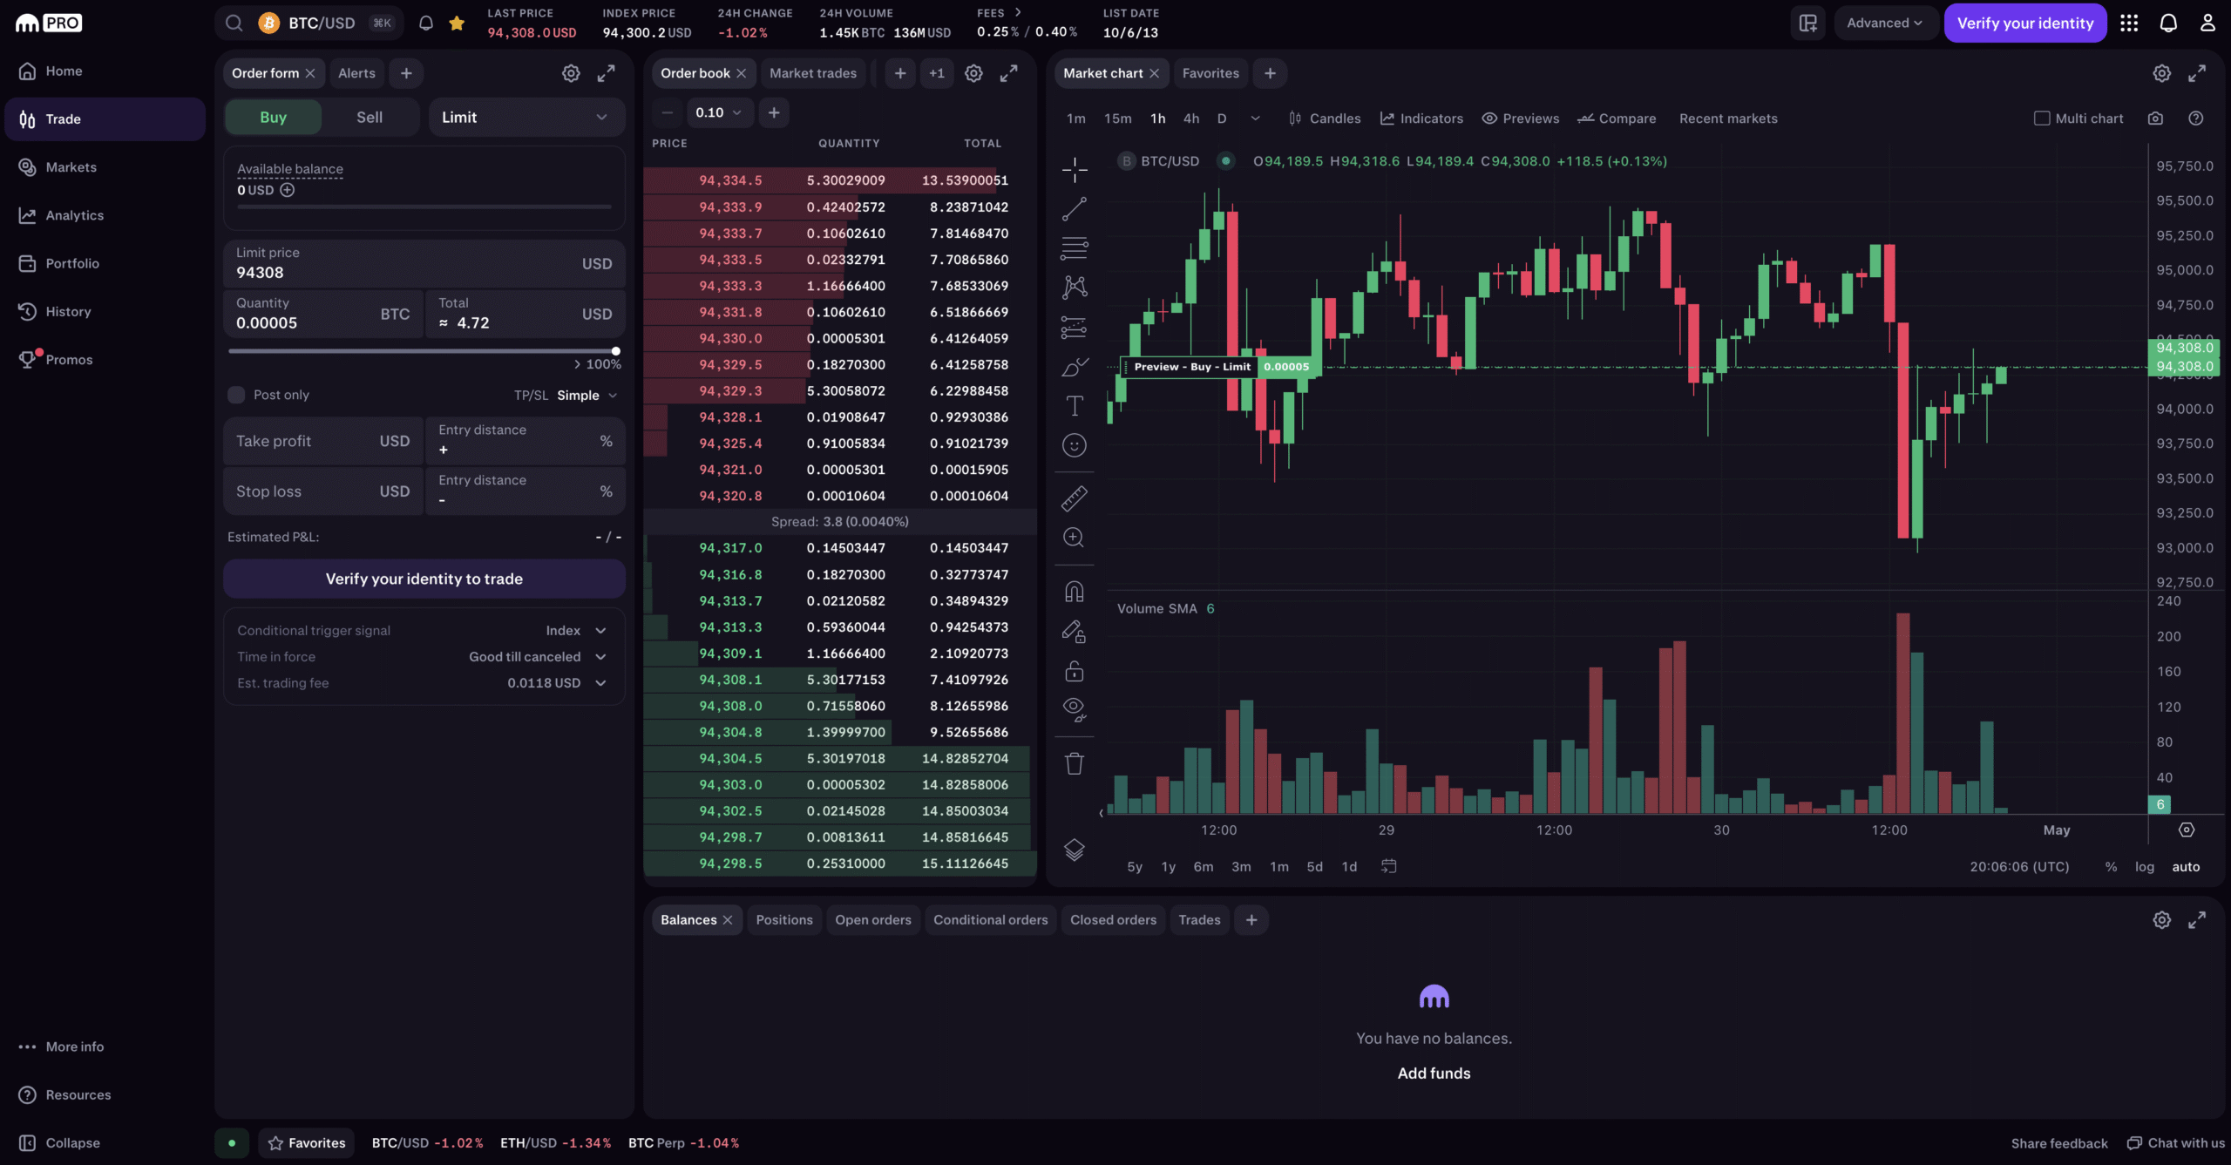Toggle log scale on chart

tap(2145, 867)
